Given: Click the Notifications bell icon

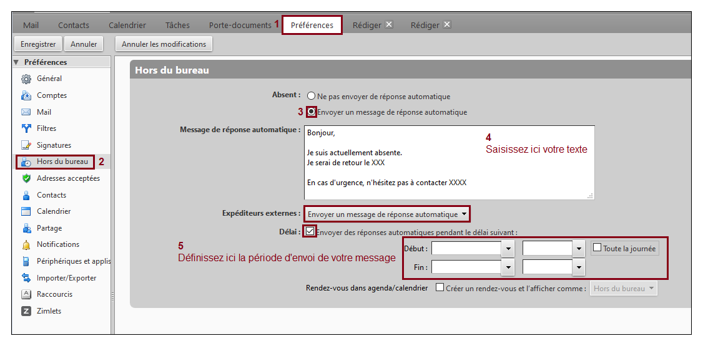Looking at the screenshot, I should coord(26,244).
